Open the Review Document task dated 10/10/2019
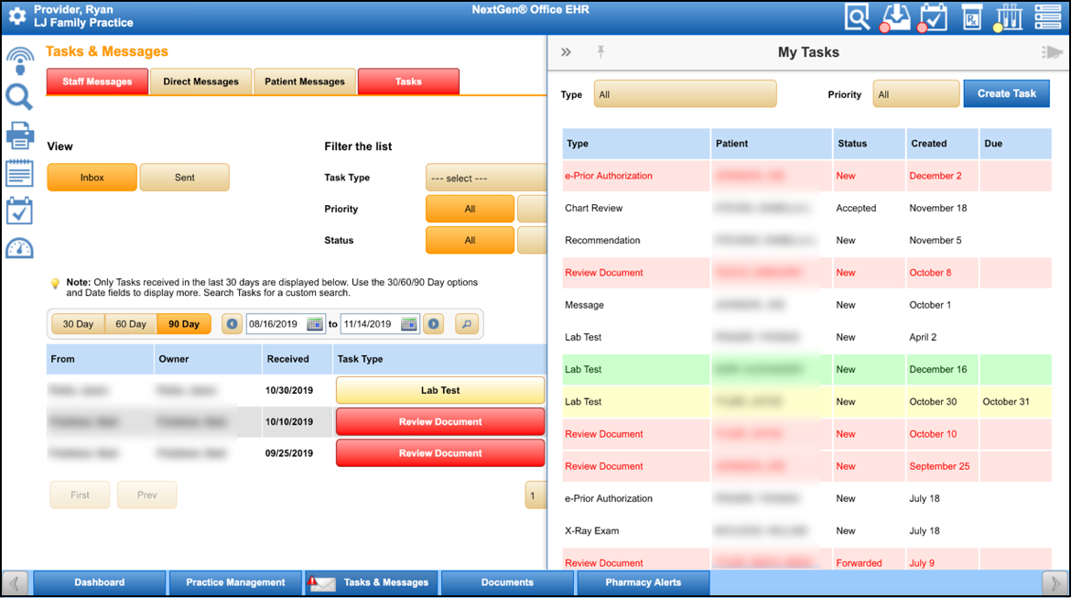The width and height of the screenshot is (1071, 598). pyautogui.click(x=439, y=420)
